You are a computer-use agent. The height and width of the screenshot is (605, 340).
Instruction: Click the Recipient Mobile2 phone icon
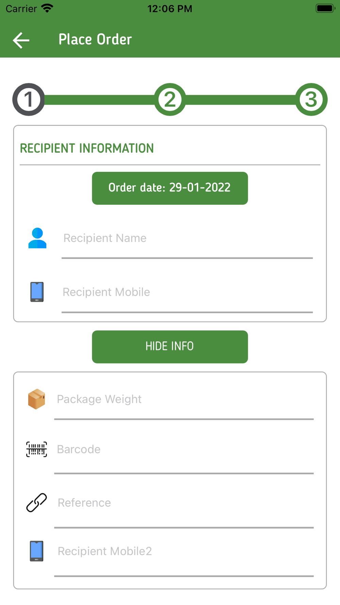(x=36, y=551)
